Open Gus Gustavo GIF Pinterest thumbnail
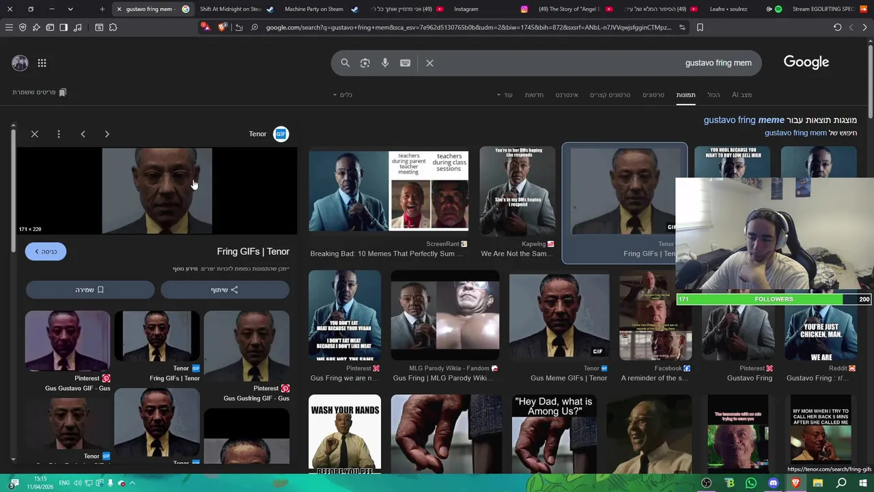 pos(68,342)
